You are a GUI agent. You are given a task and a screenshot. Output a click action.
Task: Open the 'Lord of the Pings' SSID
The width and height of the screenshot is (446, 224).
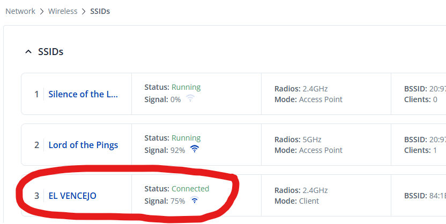click(x=83, y=145)
